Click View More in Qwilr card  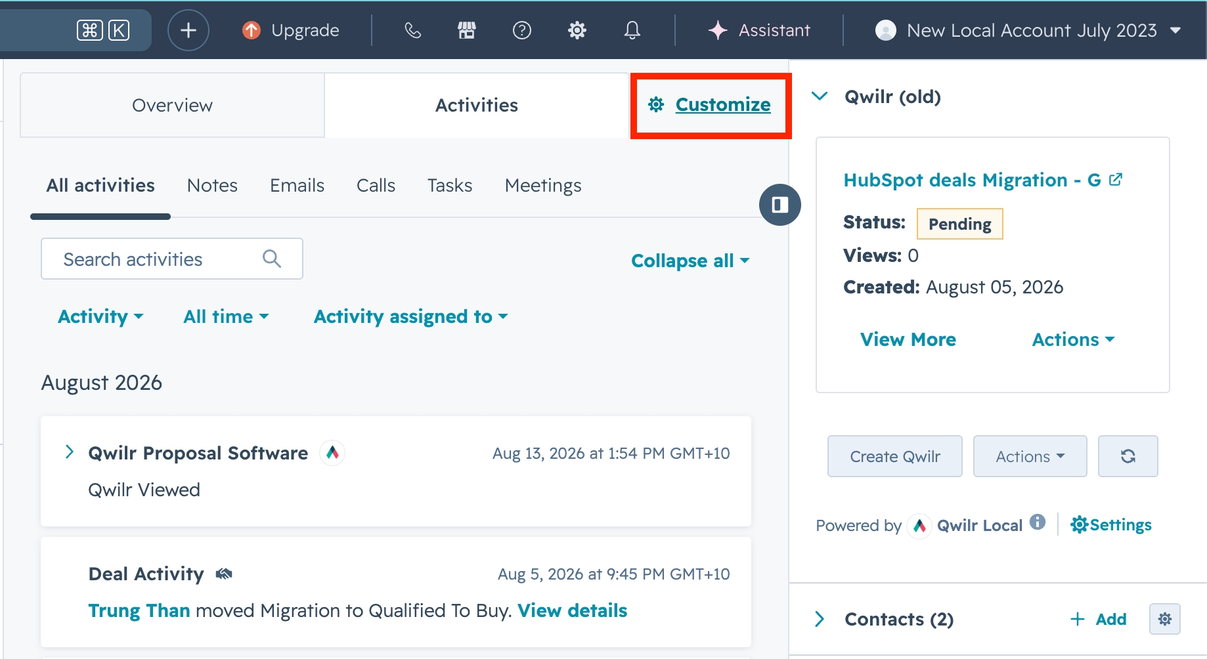point(908,340)
